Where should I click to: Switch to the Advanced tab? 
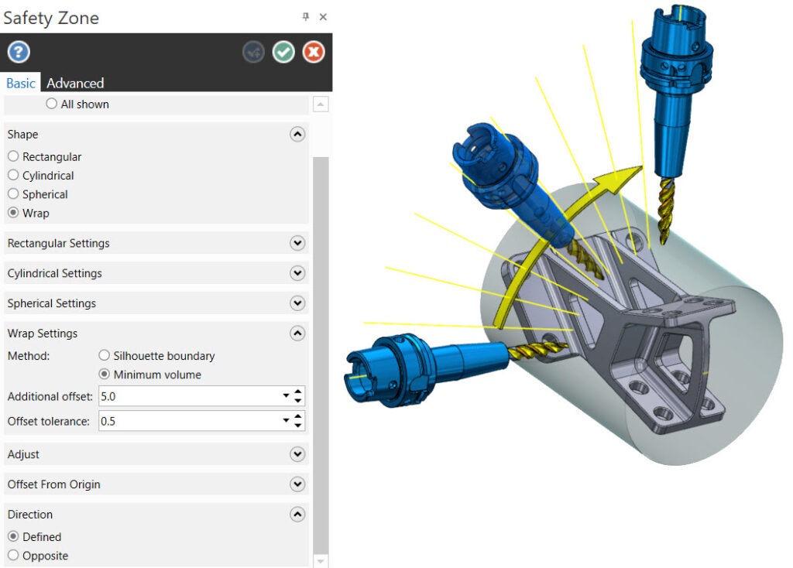(75, 83)
